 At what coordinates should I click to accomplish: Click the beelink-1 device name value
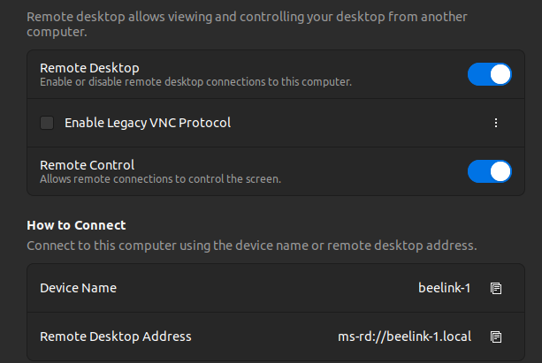(444, 288)
